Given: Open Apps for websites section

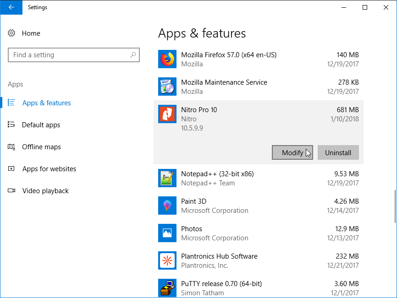Looking at the screenshot, I should (49, 169).
